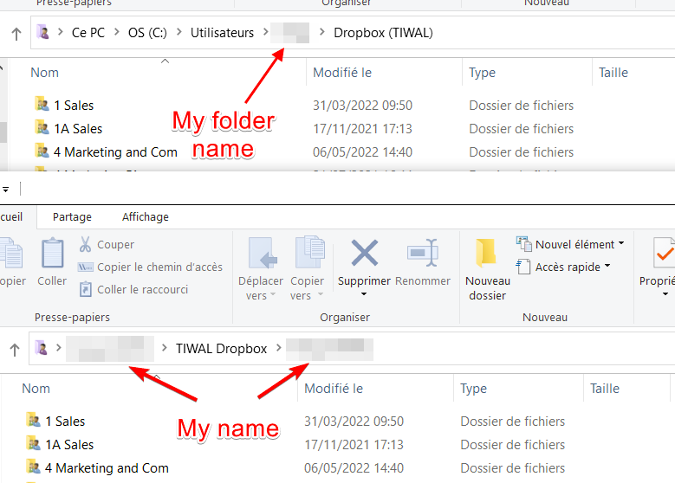This screenshot has height=483, width=675.
Task: Click the Up arrow in the upper Explorer window
Action: tap(16, 34)
